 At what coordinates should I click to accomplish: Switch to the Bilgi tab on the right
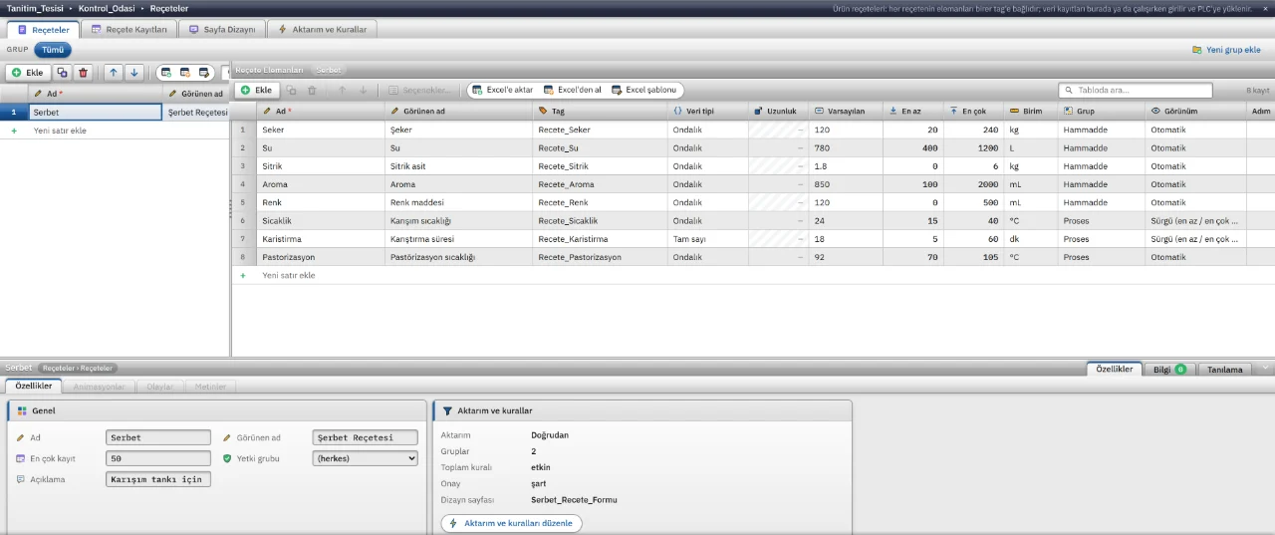point(1169,369)
